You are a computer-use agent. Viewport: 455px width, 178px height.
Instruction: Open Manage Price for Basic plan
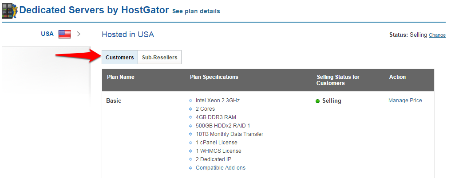405,101
